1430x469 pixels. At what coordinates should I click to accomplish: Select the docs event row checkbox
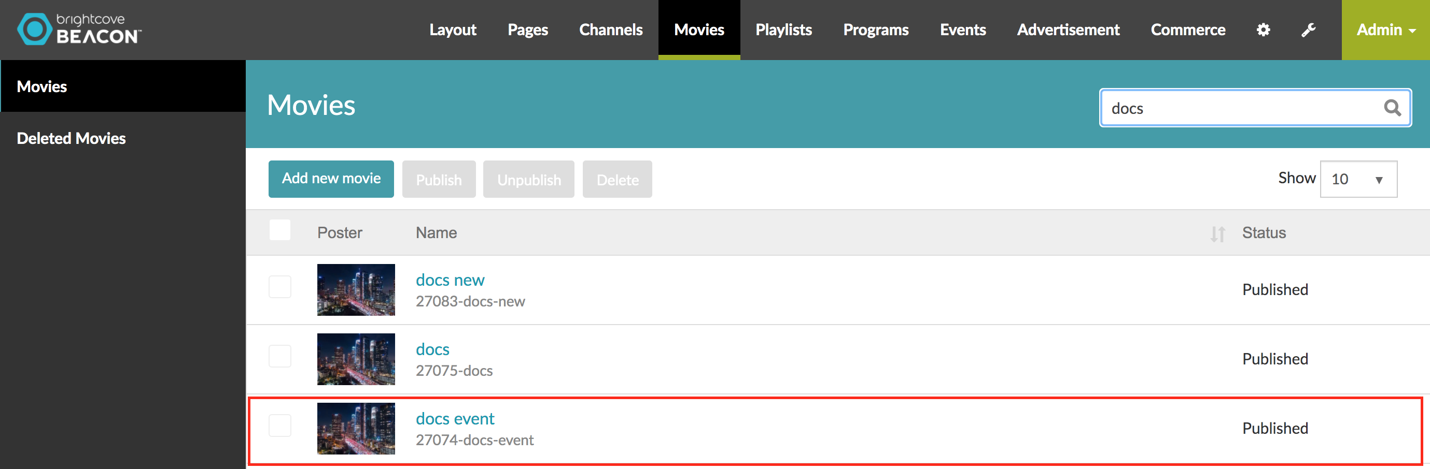coord(280,426)
